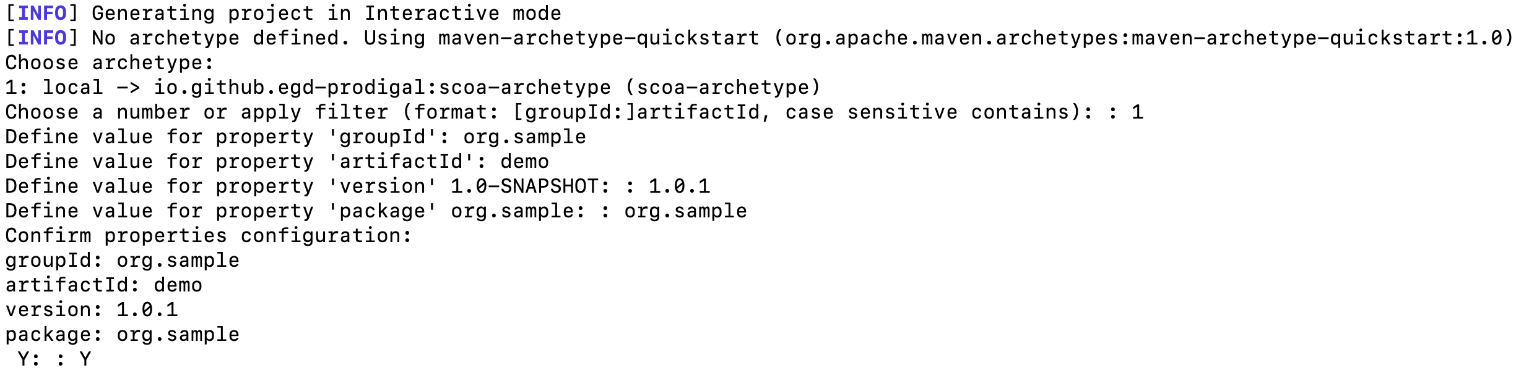Click the second blue INFO tag
The height and width of the screenshot is (373, 1529).
[x=42, y=38]
